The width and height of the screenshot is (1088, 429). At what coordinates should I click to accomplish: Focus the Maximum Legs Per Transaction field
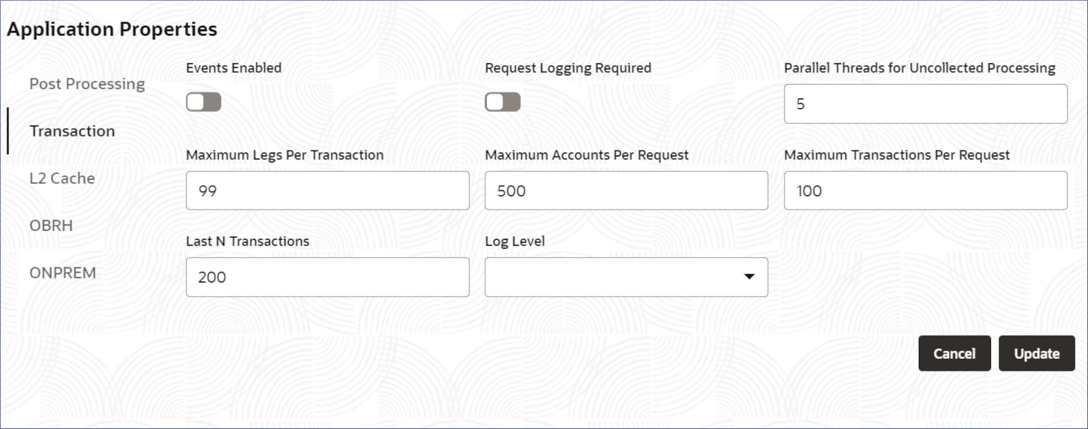(327, 191)
